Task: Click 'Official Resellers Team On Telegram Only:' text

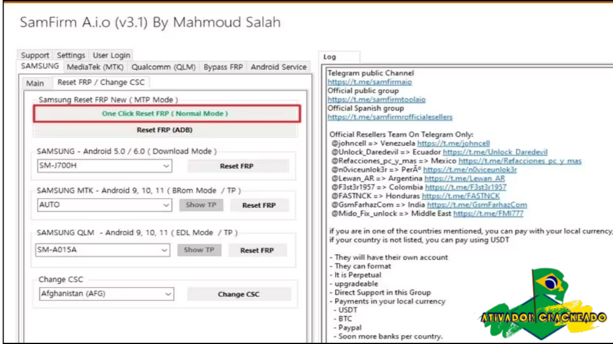Action: (x=401, y=134)
